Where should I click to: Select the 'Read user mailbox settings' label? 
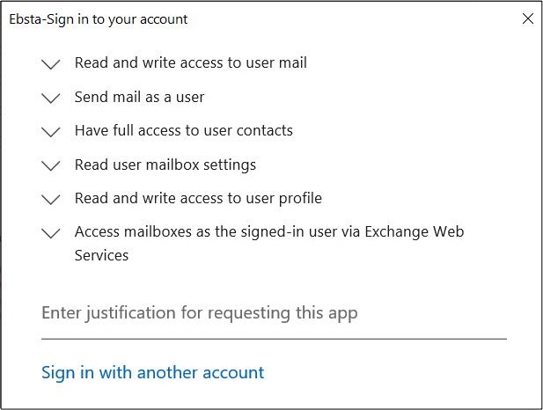point(165,165)
